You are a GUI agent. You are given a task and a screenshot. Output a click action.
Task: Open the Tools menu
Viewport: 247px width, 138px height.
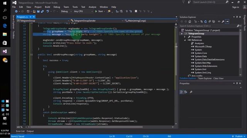click(x=75, y=7)
